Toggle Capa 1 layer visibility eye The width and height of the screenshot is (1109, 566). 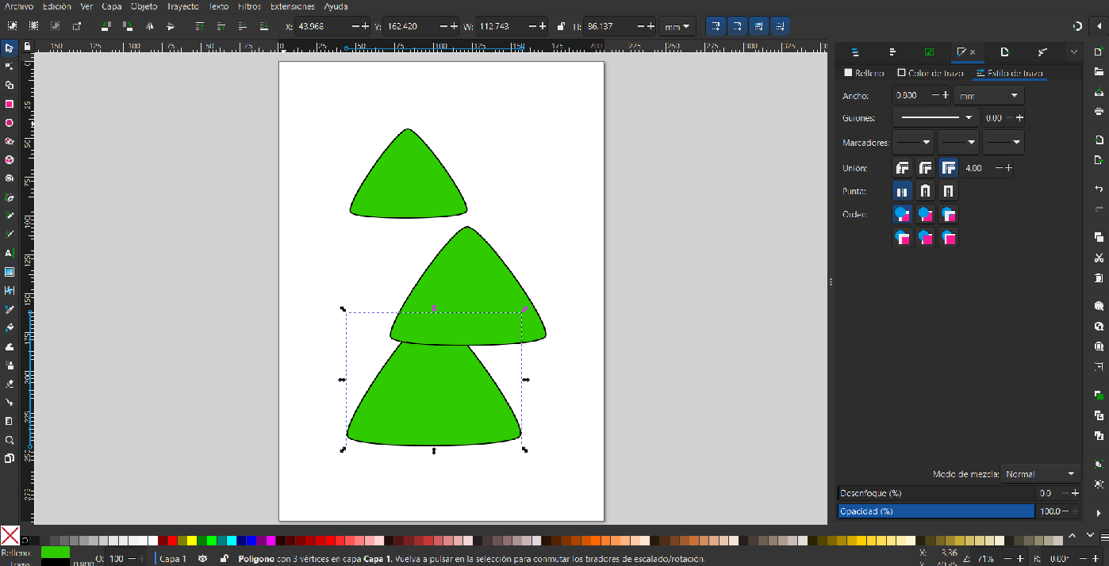[x=203, y=559]
